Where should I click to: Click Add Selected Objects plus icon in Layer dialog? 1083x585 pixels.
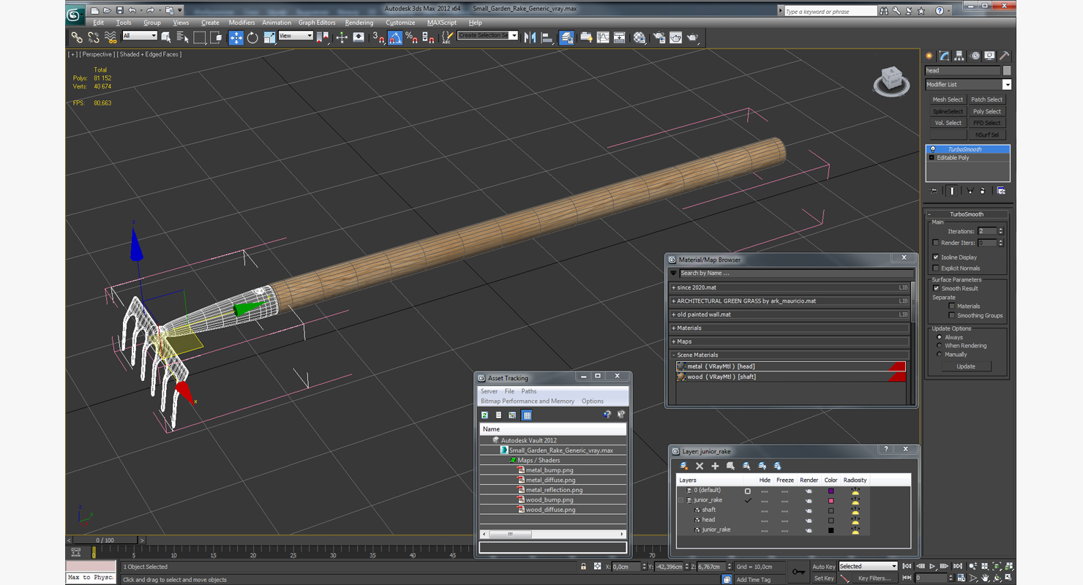click(715, 466)
